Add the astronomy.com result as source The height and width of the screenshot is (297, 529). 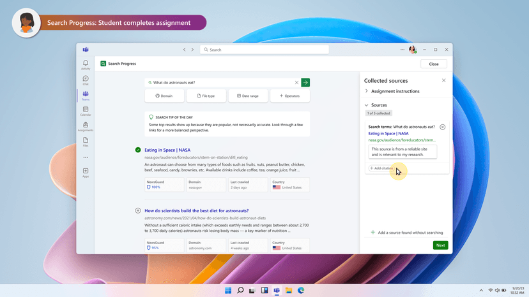pyautogui.click(x=137, y=210)
